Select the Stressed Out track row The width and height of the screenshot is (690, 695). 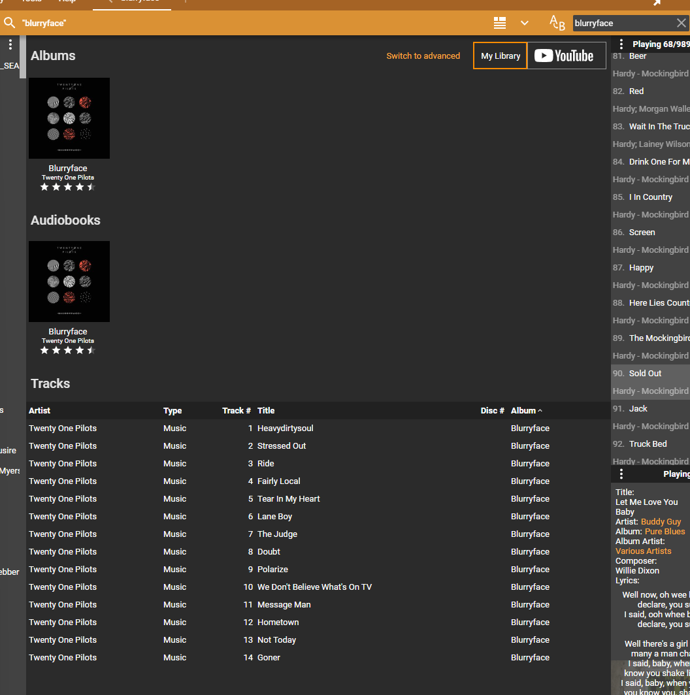[282, 445]
